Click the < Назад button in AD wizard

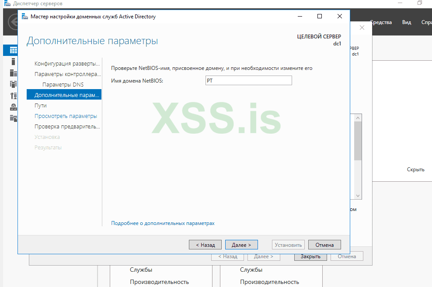(205, 245)
